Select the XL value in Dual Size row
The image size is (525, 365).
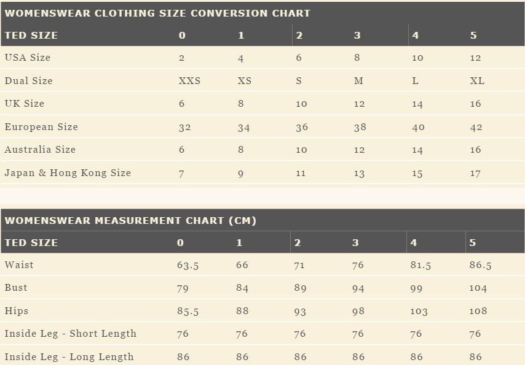point(477,81)
